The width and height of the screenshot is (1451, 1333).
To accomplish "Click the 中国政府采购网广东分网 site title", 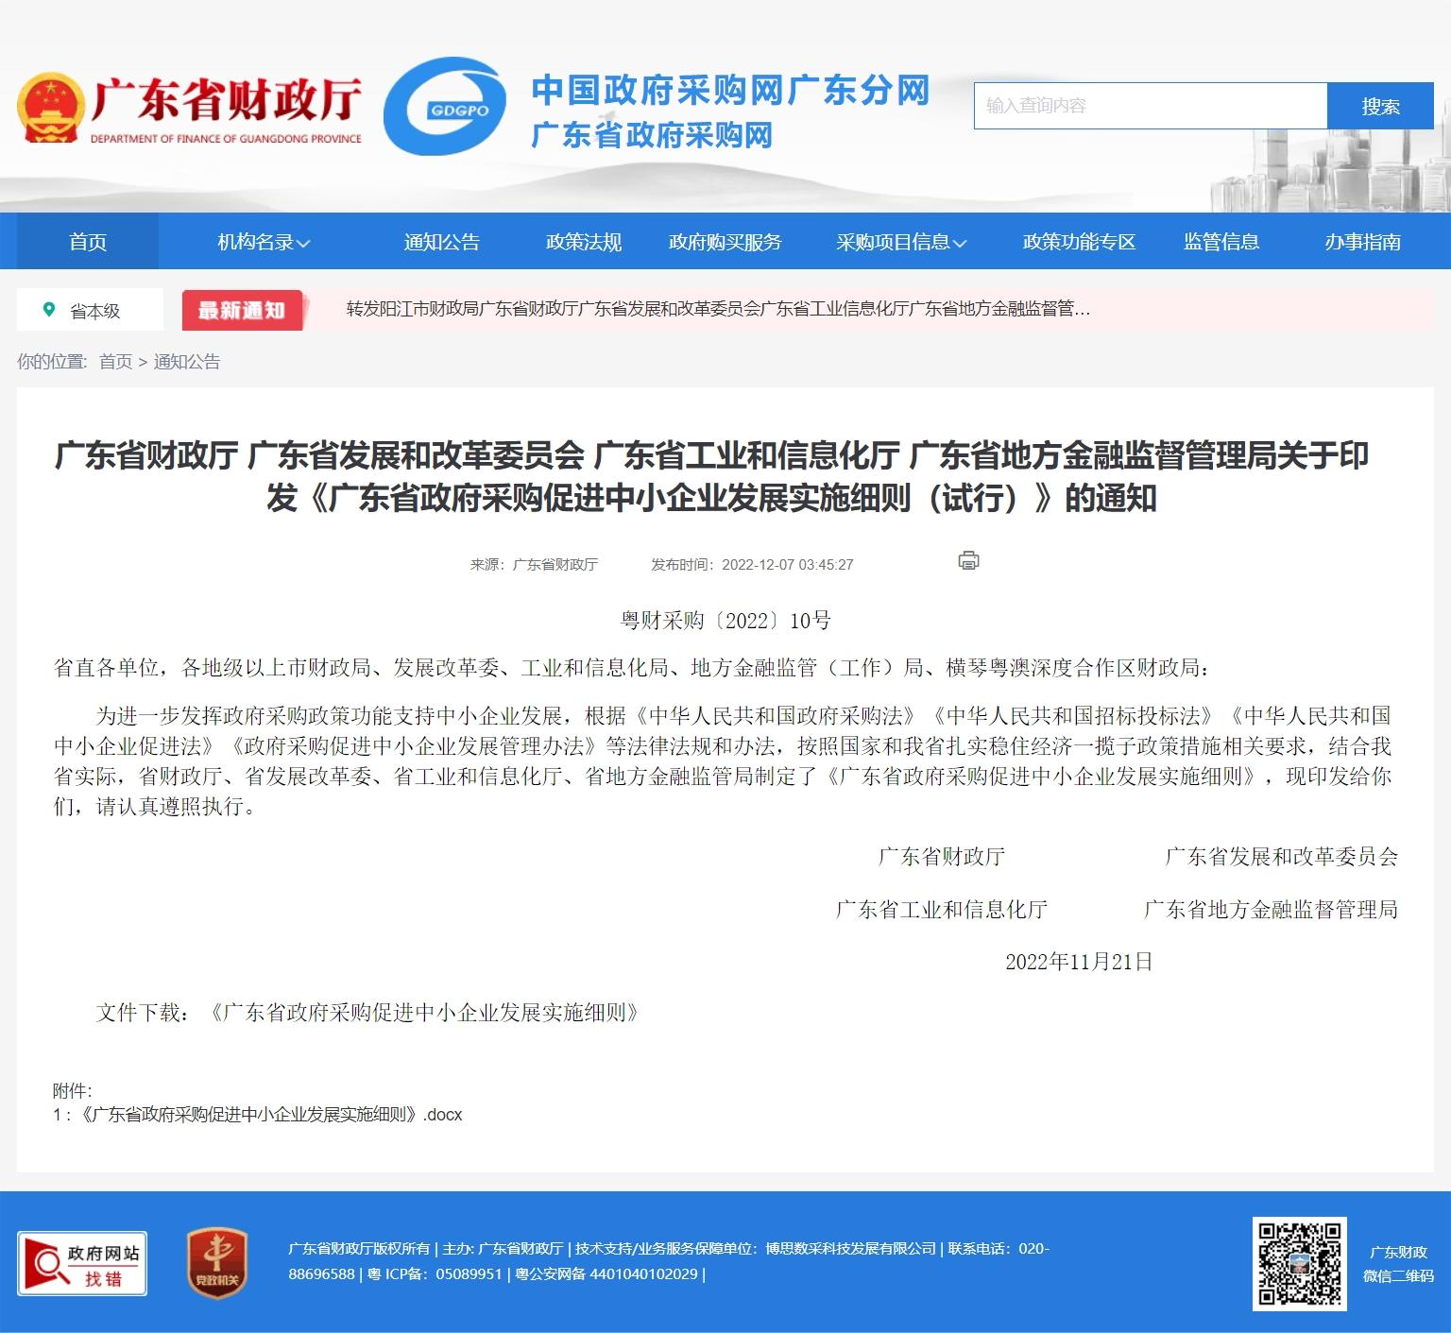I will [730, 91].
